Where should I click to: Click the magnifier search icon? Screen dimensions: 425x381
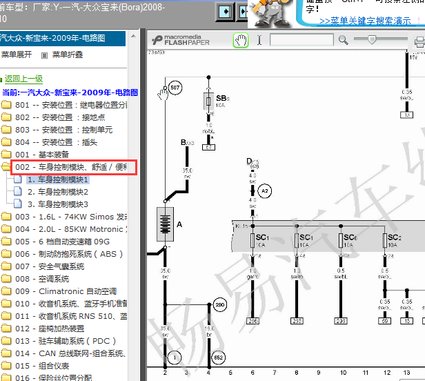(x=343, y=40)
